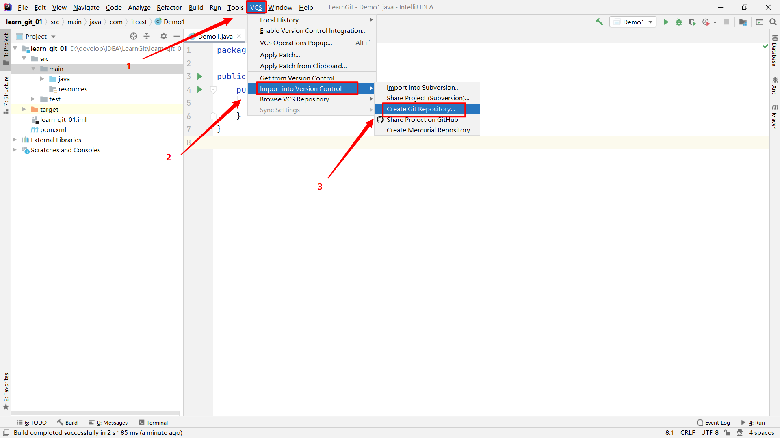Choose Create Mercurial Repository
Image resolution: width=780 pixels, height=438 pixels.
(427, 130)
